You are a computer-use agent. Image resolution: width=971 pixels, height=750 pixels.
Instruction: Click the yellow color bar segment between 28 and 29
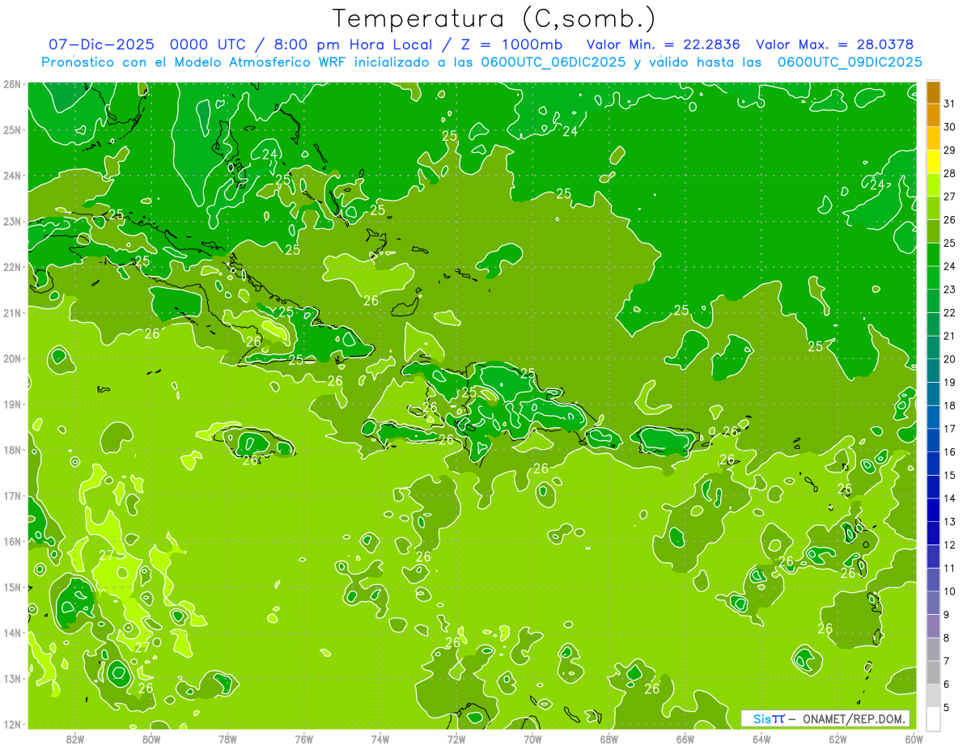933,162
